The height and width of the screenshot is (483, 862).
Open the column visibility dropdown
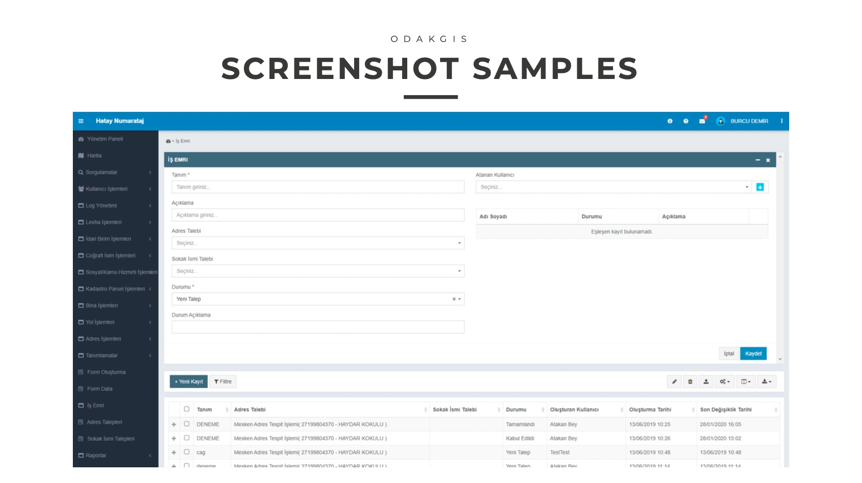pos(746,382)
